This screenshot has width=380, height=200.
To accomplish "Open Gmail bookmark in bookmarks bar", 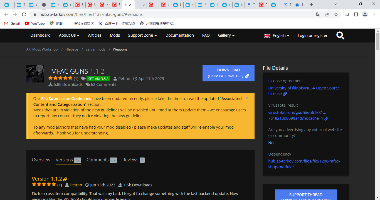I will (12, 23).
